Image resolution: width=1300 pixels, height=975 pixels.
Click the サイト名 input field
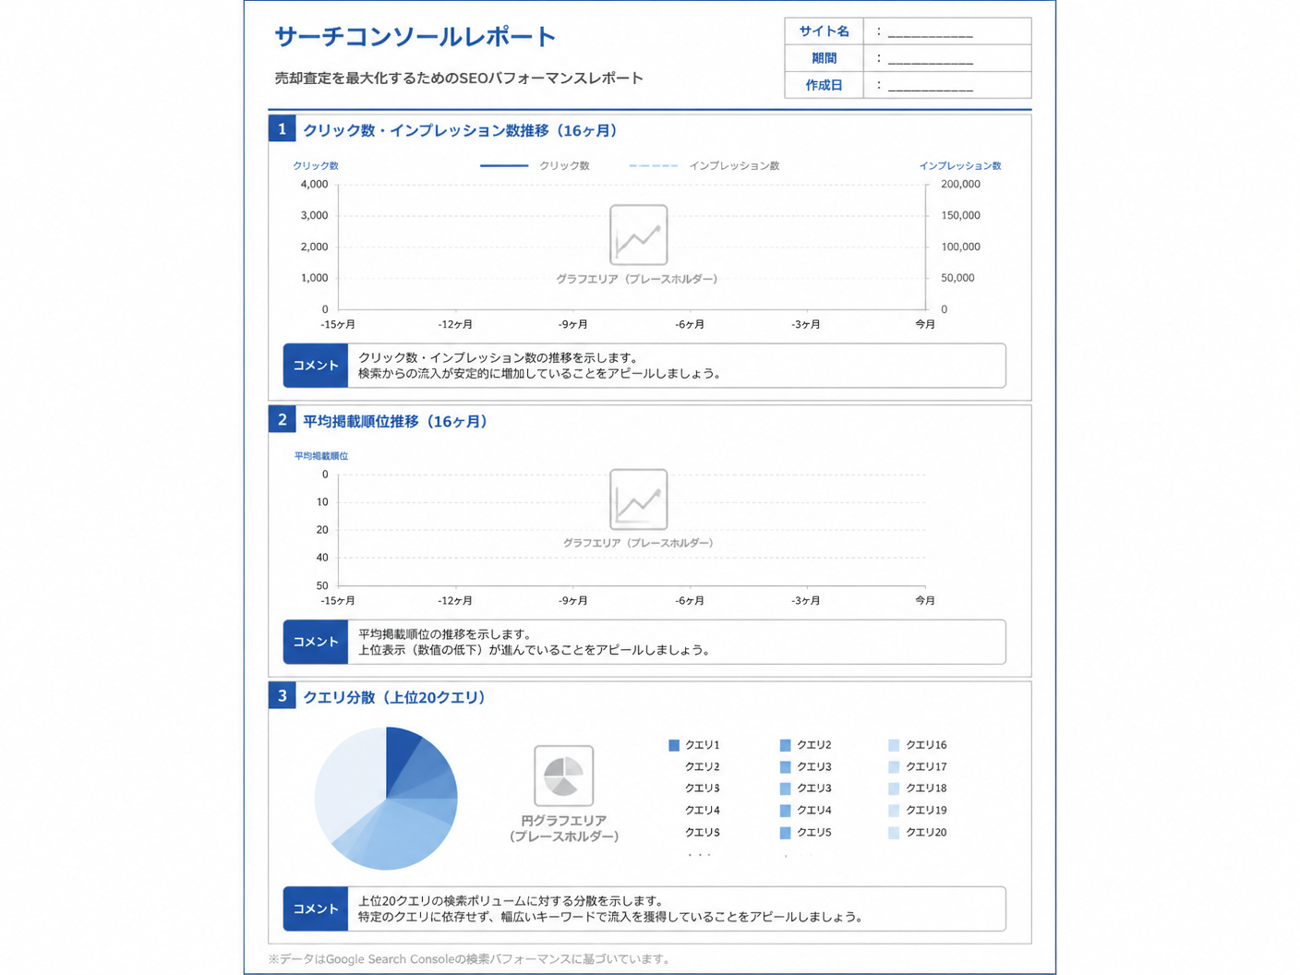947,31
